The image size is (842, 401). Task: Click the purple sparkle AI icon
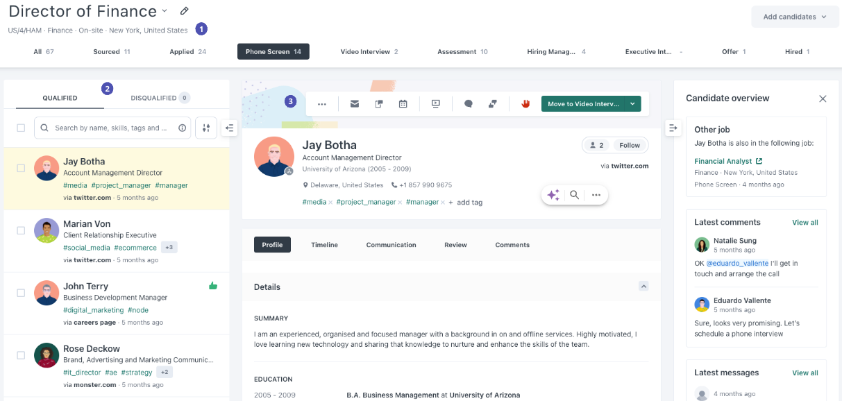click(553, 196)
